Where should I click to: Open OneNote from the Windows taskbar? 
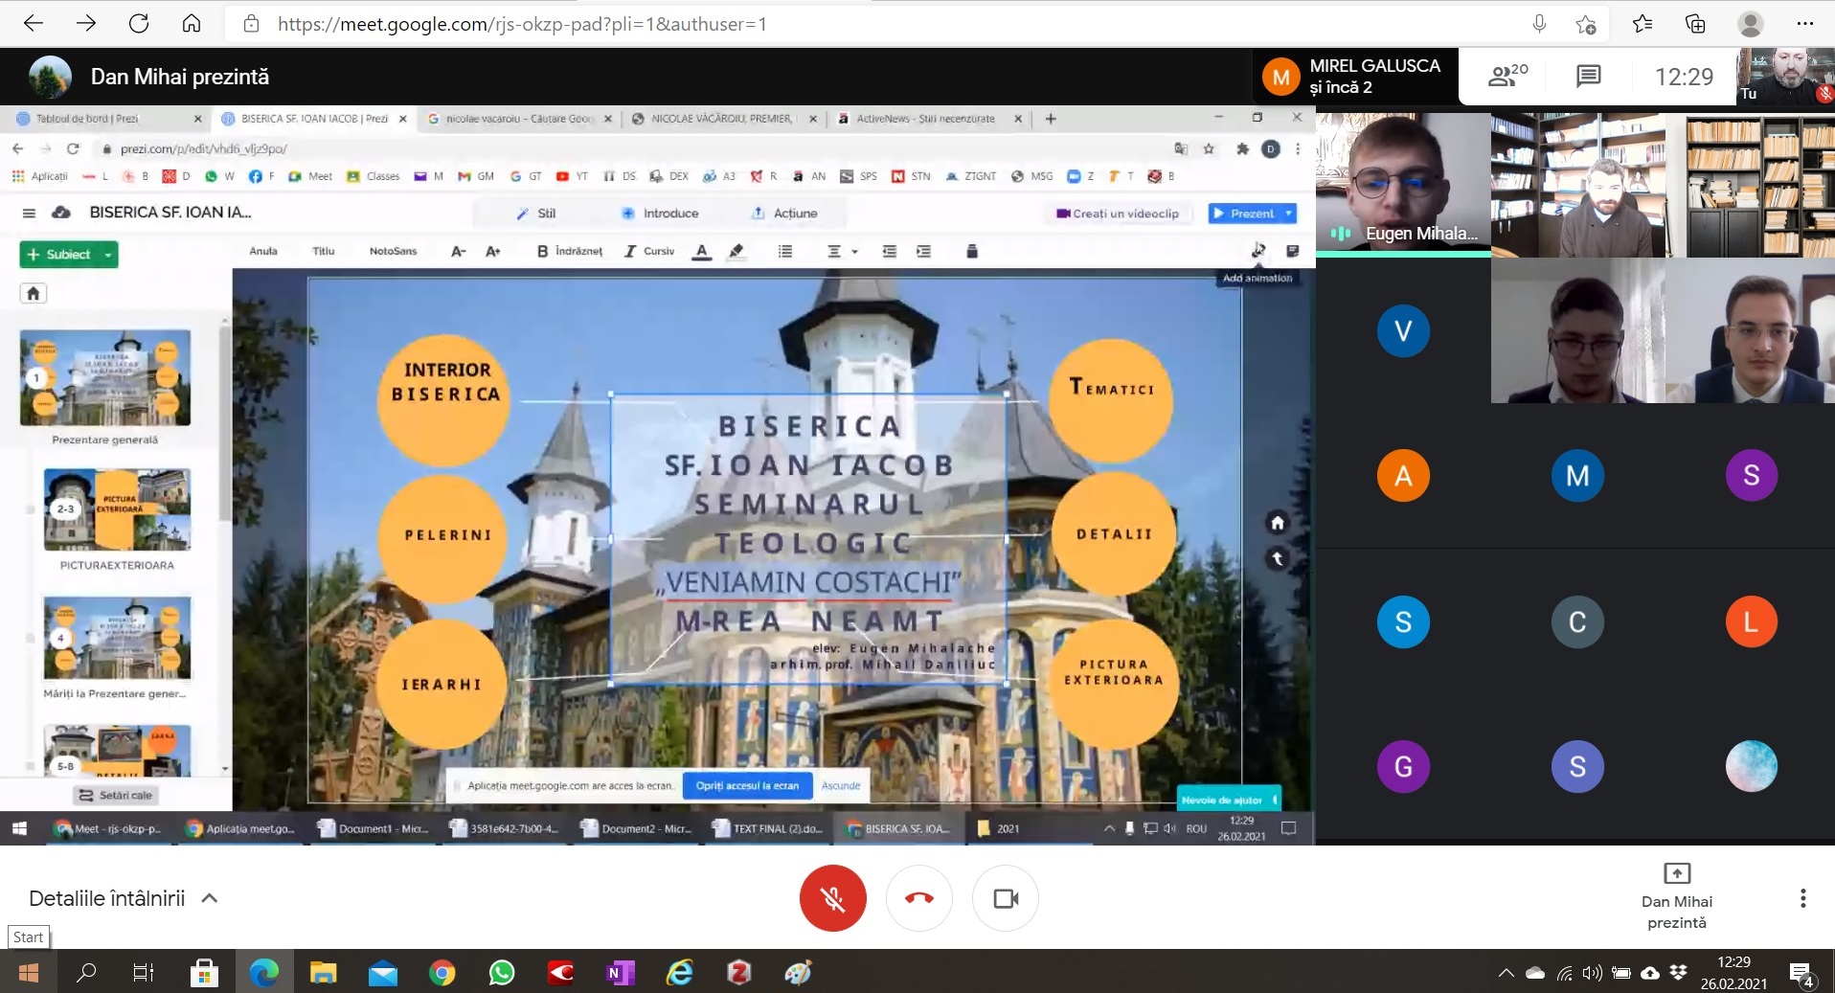point(620,973)
